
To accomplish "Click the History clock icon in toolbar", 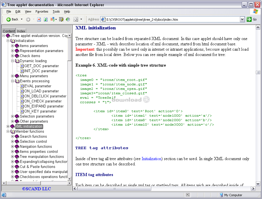I will 68,19.
